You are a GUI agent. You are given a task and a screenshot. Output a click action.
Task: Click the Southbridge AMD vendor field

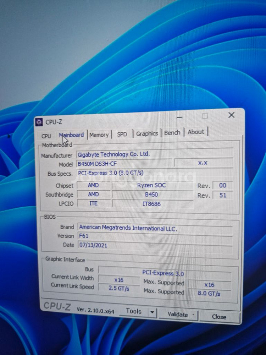click(x=93, y=194)
